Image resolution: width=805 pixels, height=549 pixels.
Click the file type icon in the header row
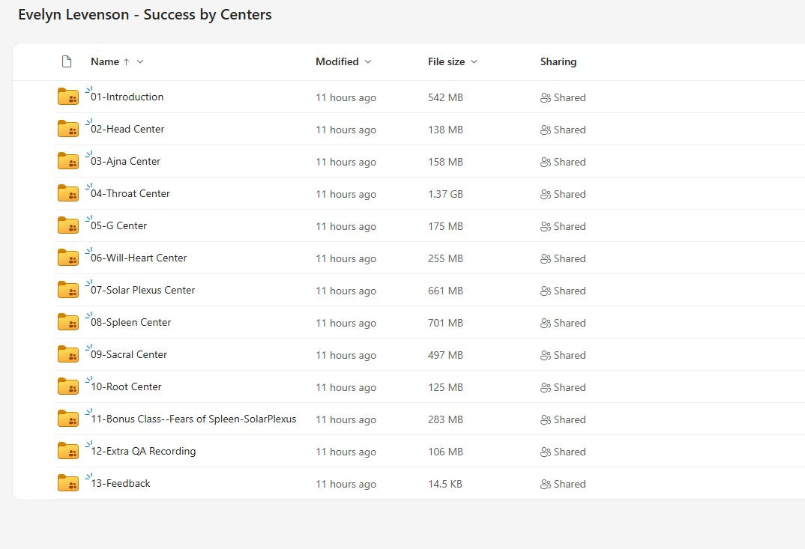pos(67,61)
